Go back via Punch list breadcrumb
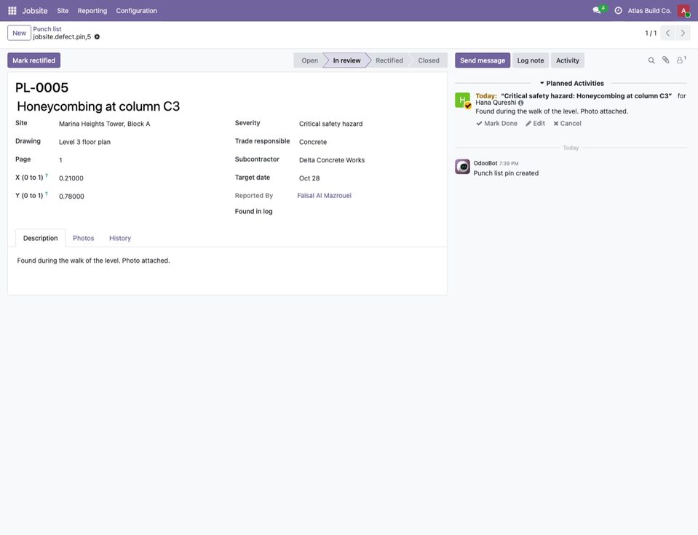This screenshot has width=698, height=535. click(x=47, y=29)
